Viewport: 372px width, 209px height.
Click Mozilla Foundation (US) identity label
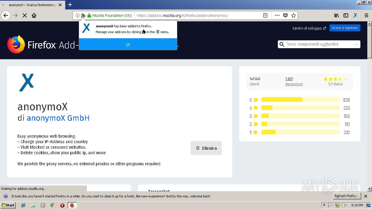(x=112, y=15)
